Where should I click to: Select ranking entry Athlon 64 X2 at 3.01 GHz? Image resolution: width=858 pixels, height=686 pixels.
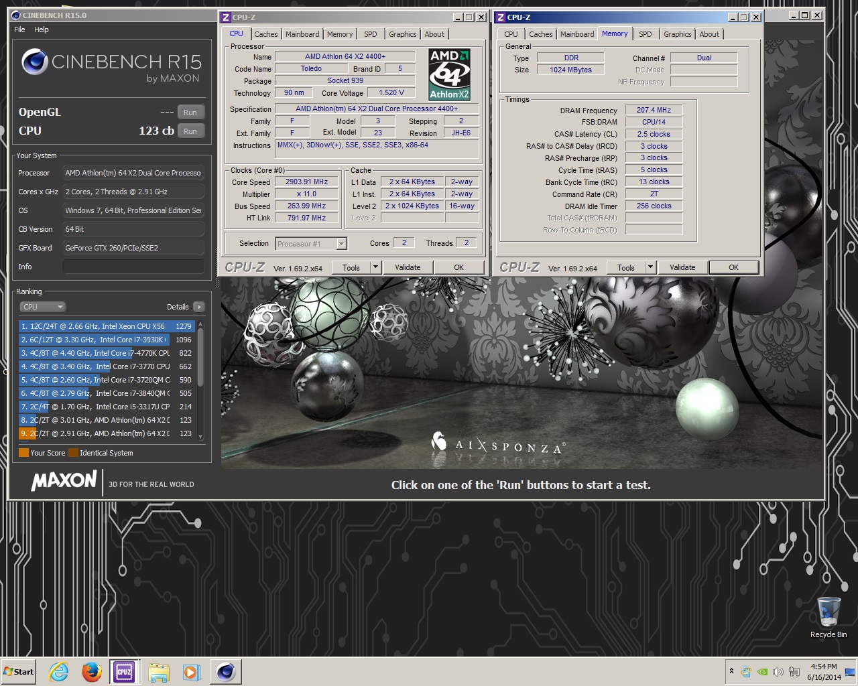point(107,420)
